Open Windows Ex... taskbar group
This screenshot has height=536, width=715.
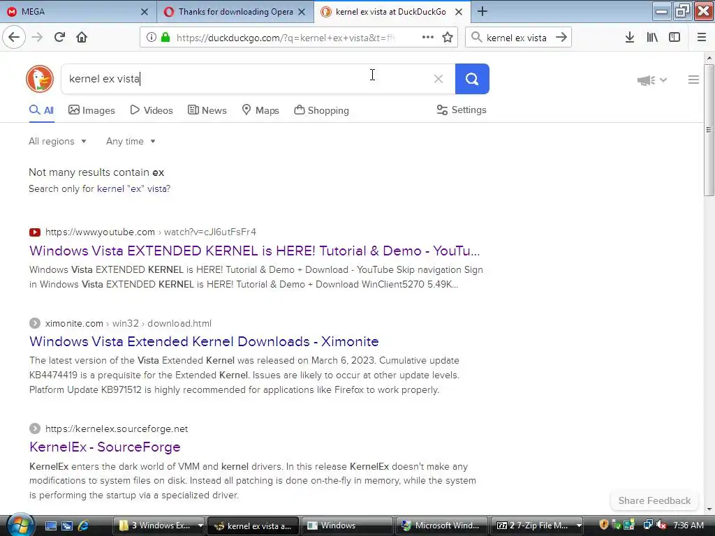point(159,526)
